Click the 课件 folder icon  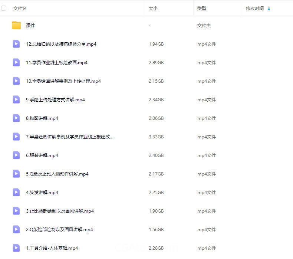coord(16,26)
